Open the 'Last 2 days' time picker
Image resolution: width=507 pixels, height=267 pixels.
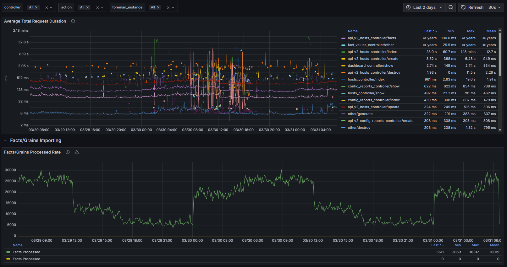point(424,8)
